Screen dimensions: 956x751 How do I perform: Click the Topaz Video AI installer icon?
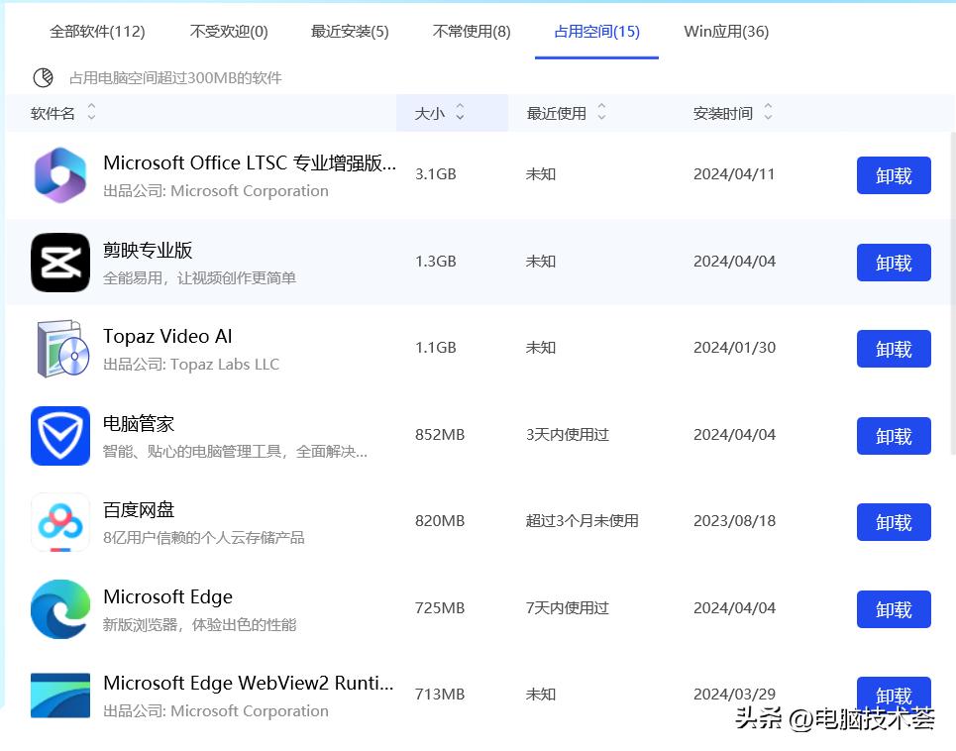[x=62, y=349]
